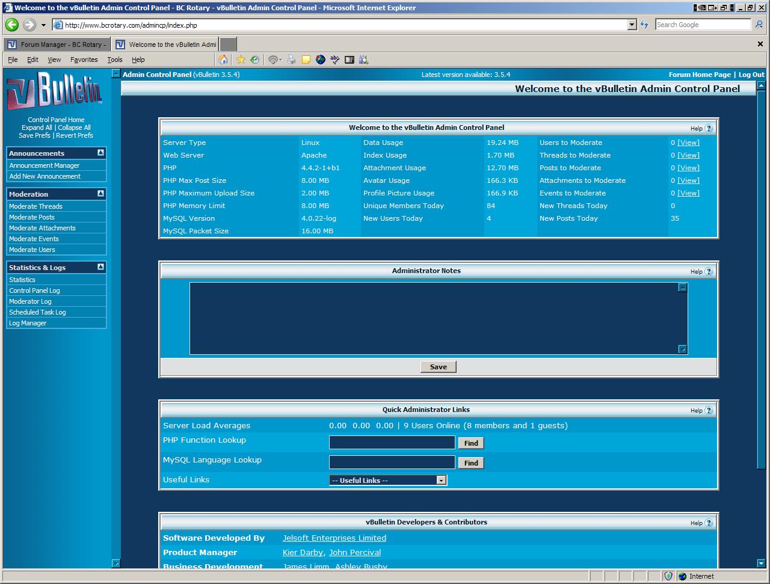This screenshot has width=770, height=584.
Task: Click Help icon in Quick Administrator Links header
Action: tap(709, 410)
